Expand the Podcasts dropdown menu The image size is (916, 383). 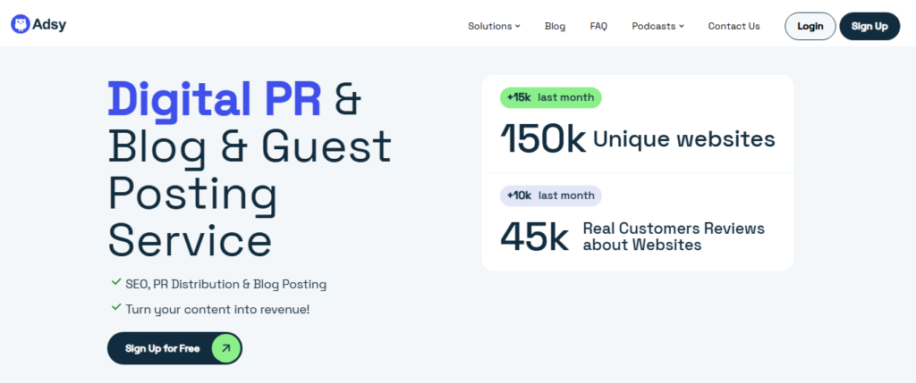[x=657, y=26]
